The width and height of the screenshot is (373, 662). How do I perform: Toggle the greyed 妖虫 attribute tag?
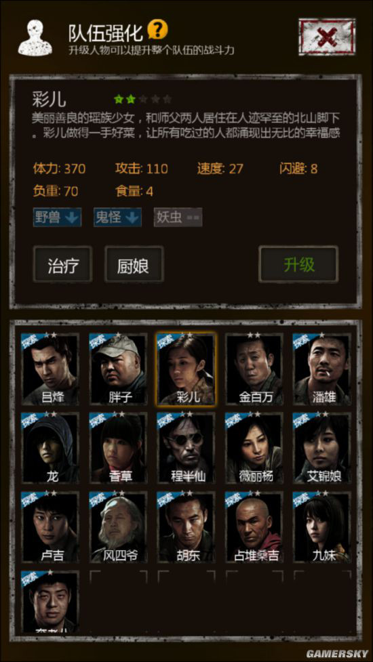(x=178, y=218)
